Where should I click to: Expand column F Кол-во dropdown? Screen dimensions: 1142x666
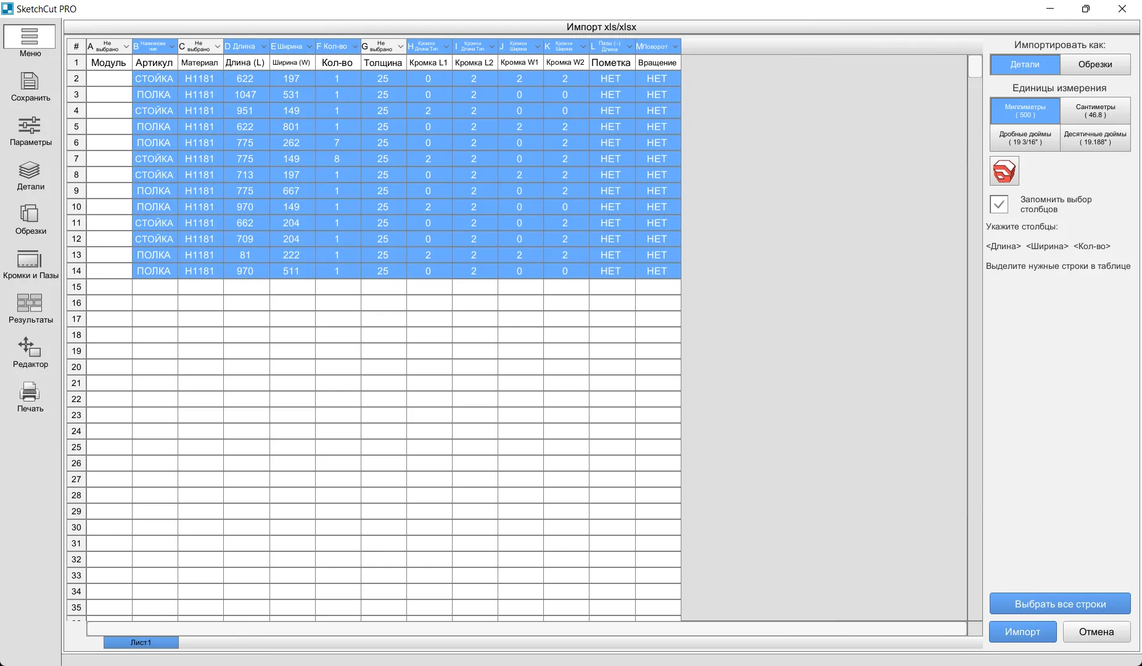tap(355, 47)
